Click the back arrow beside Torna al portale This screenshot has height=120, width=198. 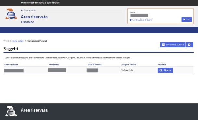22,10
